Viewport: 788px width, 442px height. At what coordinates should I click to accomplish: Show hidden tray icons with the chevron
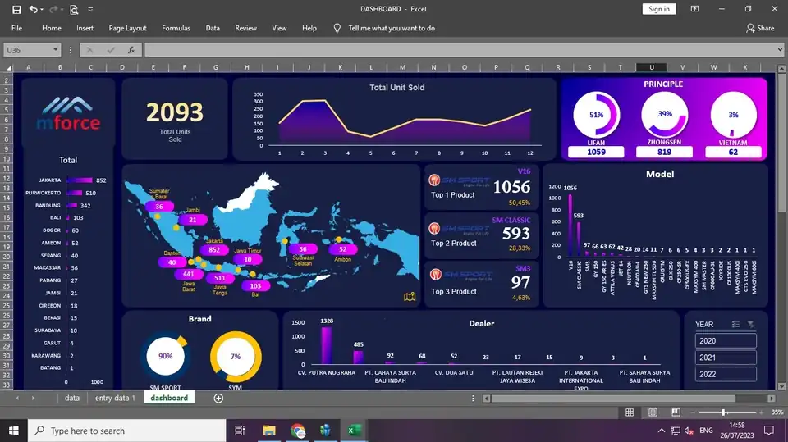[x=662, y=431]
